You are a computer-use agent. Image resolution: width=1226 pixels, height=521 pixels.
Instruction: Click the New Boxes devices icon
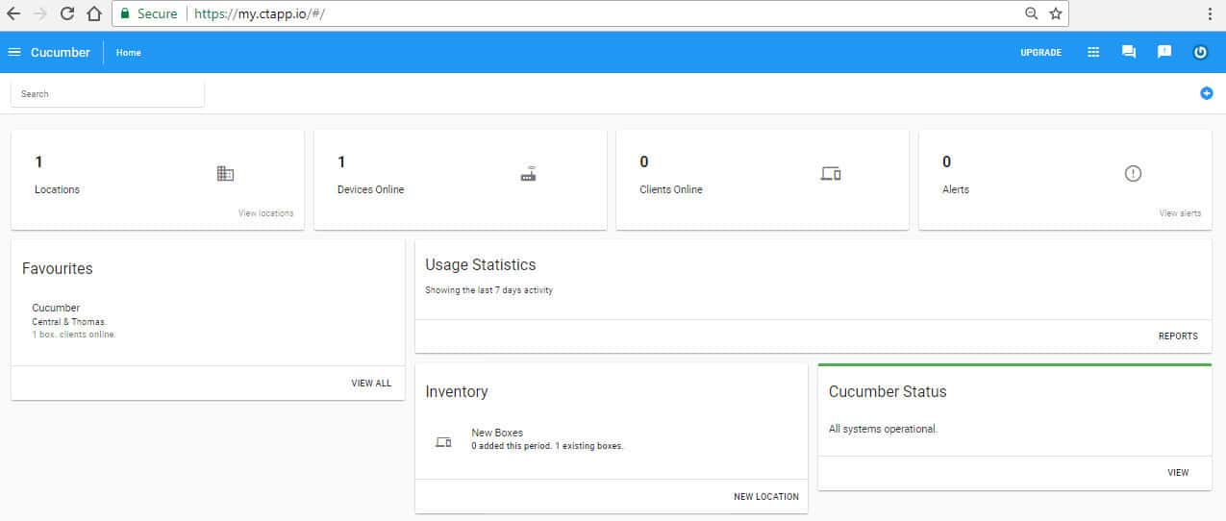coord(443,442)
